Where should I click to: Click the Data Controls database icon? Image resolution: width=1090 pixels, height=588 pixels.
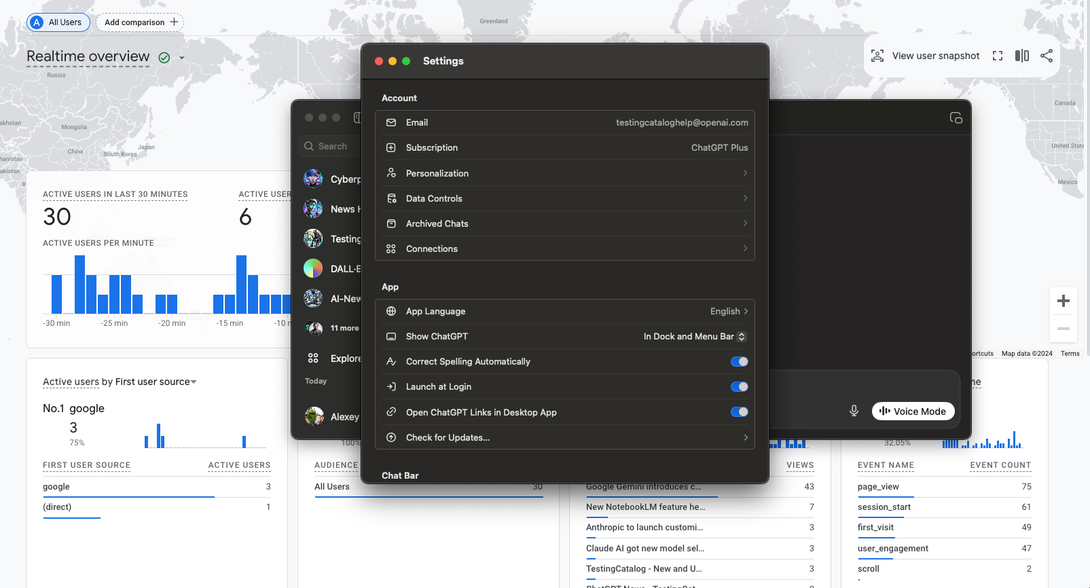pyautogui.click(x=391, y=198)
